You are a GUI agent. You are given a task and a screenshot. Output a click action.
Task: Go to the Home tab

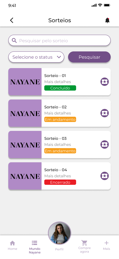12,245
